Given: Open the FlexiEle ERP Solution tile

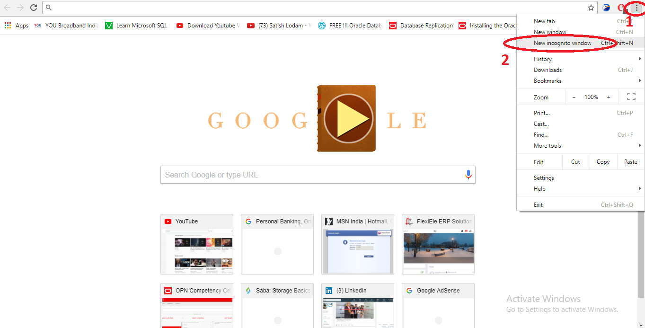Looking at the screenshot, I should click(438, 244).
